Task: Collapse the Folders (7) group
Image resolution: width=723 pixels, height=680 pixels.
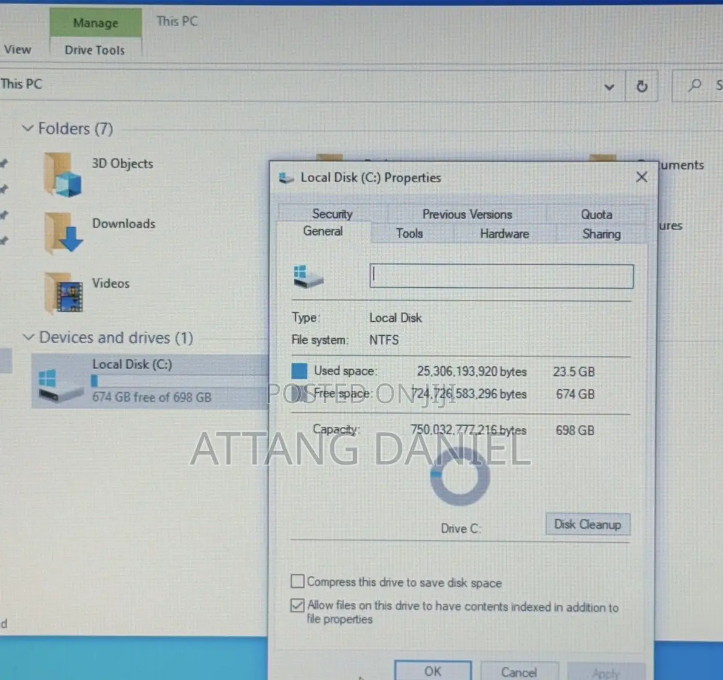Action: pos(28,128)
